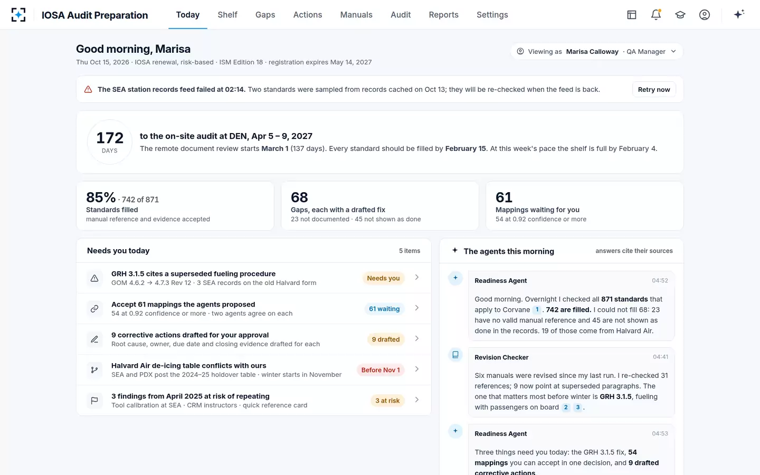
Task: Open source citation 3 in Revision Checker message
Action: (577, 407)
